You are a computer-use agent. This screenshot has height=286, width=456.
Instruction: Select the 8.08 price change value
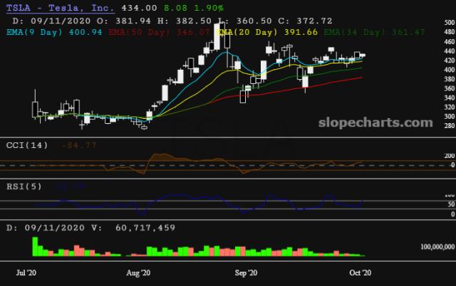click(x=175, y=8)
